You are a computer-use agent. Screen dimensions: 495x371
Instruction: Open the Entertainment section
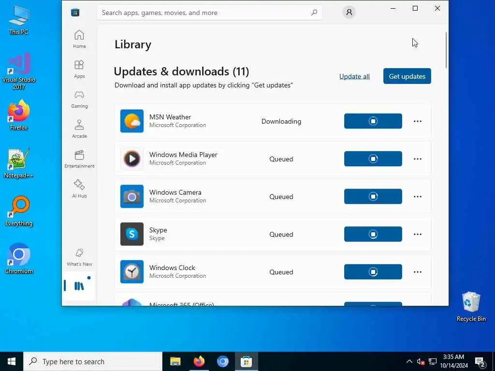coord(79,159)
